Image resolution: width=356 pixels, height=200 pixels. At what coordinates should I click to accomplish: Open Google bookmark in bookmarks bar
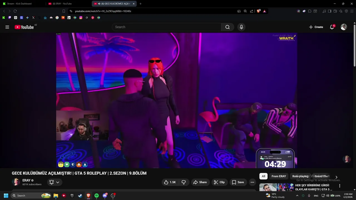click(57, 17)
